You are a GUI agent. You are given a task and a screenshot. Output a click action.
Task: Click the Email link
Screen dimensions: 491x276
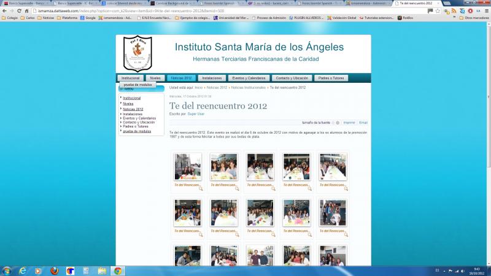(x=363, y=123)
